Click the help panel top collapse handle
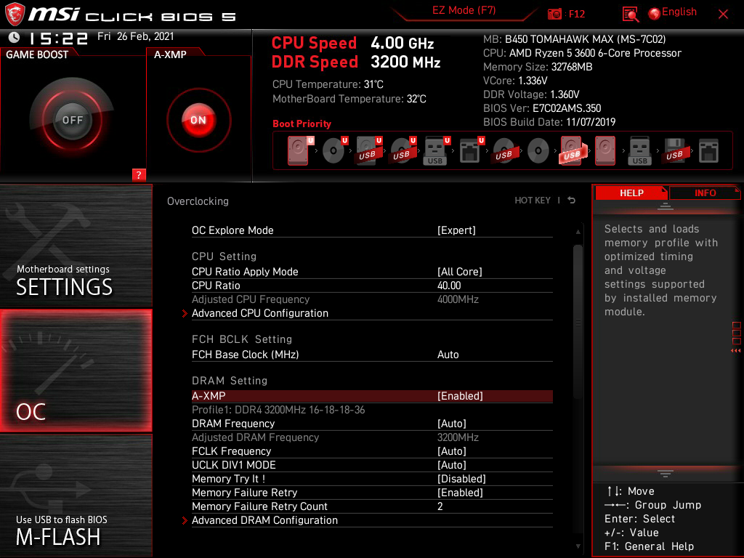This screenshot has width=744, height=558. (x=666, y=206)
